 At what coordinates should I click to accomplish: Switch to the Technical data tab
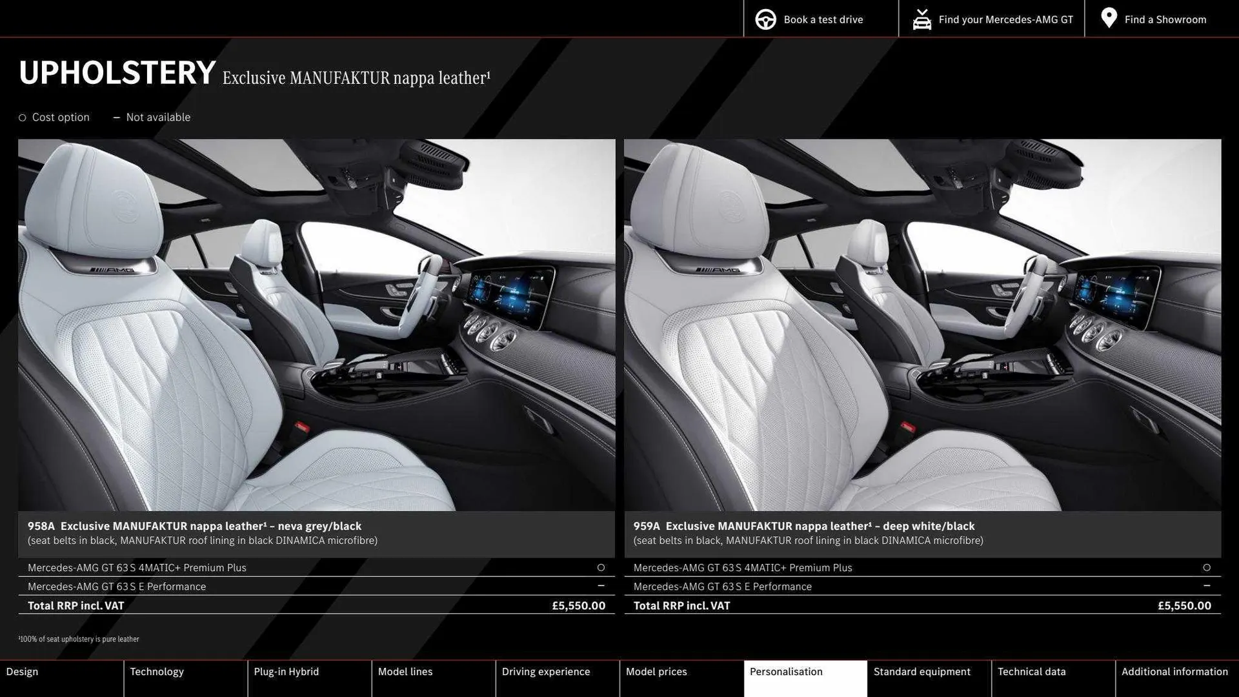(1031, 671)
